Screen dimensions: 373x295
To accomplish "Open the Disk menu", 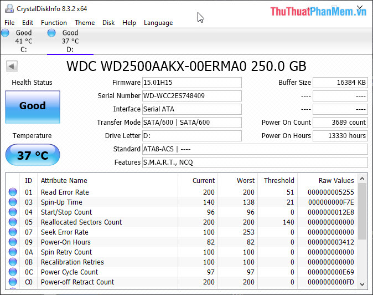I will pyautogui.click(x=108, y=23).
